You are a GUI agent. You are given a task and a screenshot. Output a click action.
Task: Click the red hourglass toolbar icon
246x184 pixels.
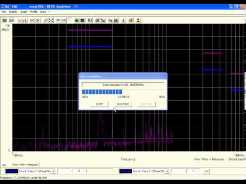(x=138, y=20)
